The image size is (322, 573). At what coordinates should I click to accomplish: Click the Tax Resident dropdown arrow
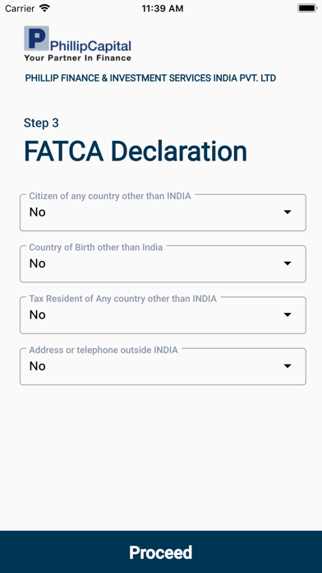tap(287, 314)
